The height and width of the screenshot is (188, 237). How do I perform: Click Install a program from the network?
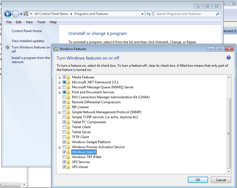(x=31, y=60)
